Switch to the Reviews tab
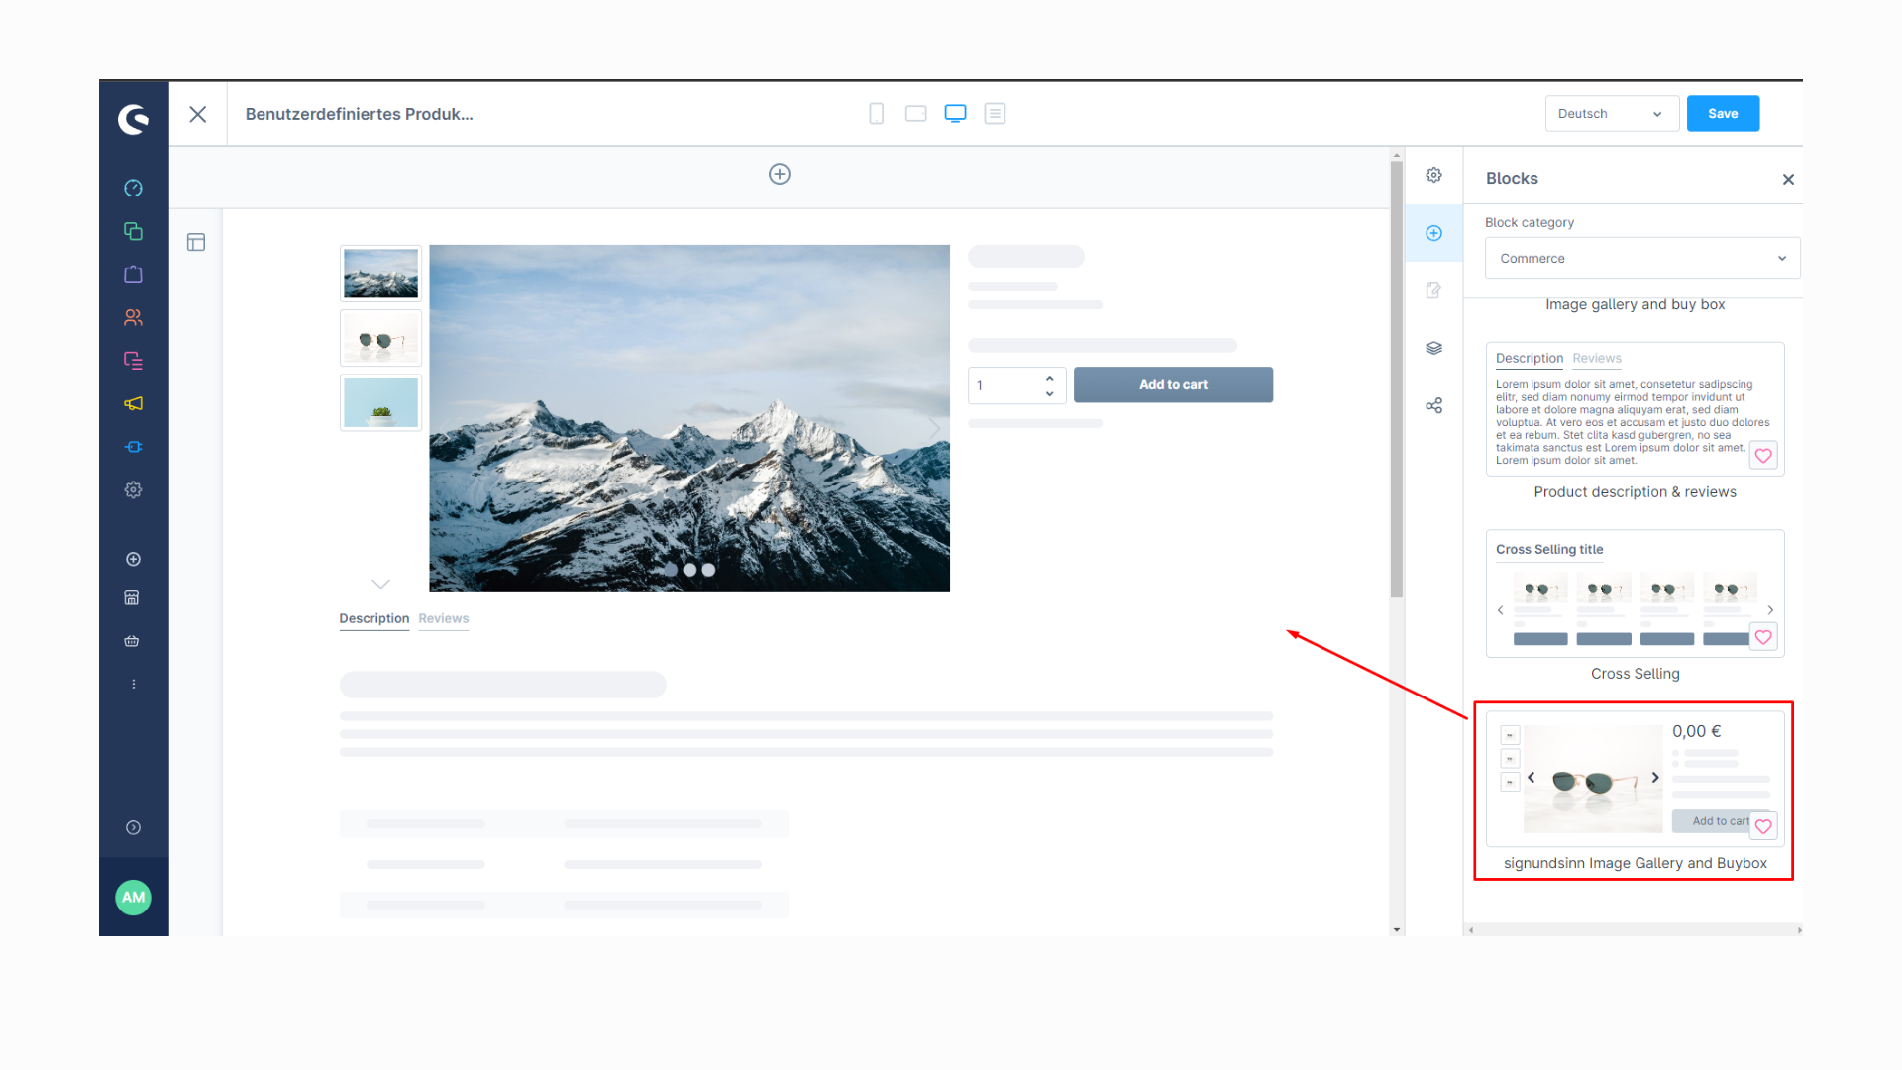This screenshot has width=1902, height=1070. click(x=444, y=616)
